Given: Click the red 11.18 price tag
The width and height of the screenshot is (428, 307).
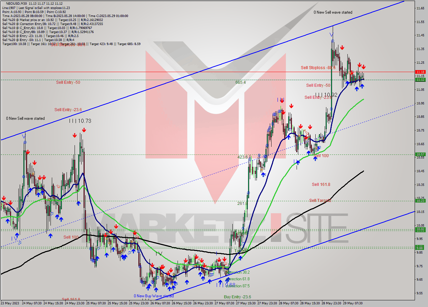Looking at the screenshot, I should point(420,72).
